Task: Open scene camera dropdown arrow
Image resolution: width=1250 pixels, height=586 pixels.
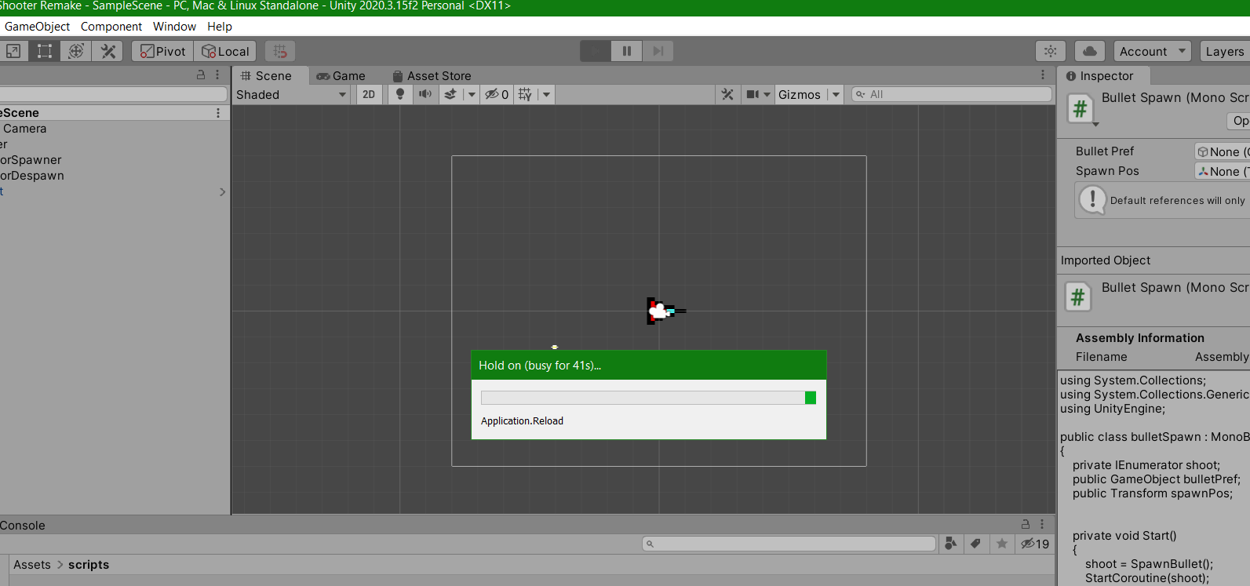Action: coord(767,94)
